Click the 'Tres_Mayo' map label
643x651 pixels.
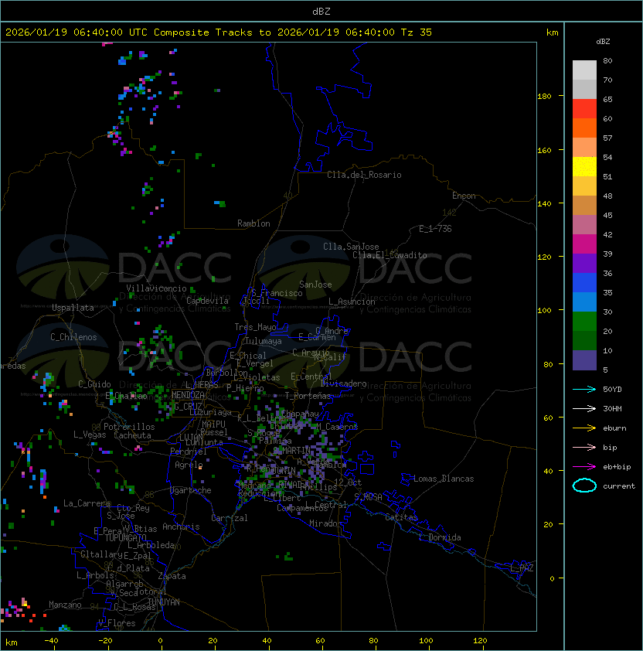point(255,327)
